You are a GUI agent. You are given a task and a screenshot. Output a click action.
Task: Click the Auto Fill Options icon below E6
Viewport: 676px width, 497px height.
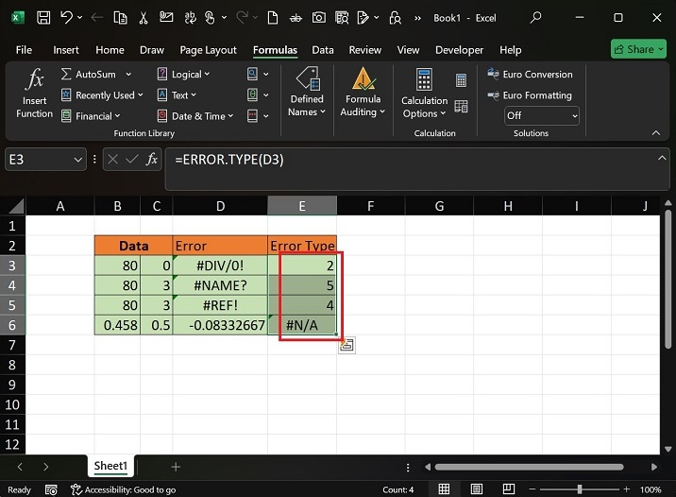[x=346, y=345]
